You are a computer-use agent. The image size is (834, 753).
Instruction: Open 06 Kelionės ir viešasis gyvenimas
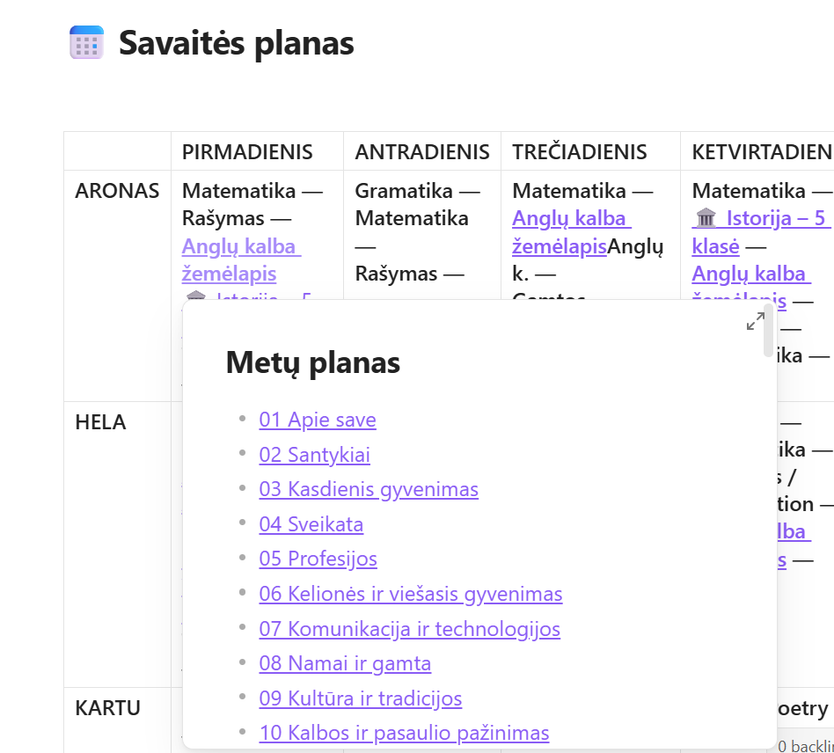pos(411,594)
